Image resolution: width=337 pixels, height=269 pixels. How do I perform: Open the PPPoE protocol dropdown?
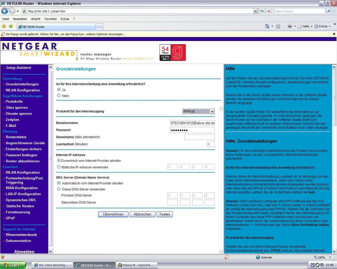coord(198,111)
